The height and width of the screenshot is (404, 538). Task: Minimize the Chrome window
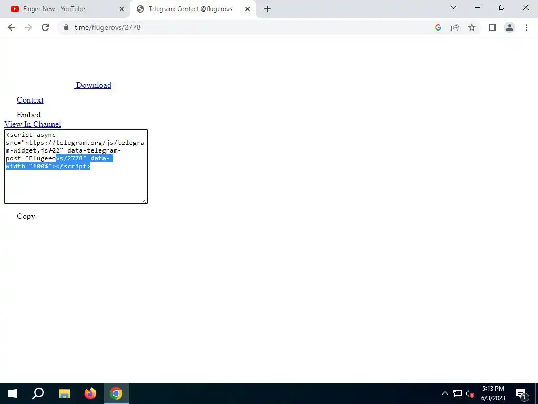(x=478, y=7)
